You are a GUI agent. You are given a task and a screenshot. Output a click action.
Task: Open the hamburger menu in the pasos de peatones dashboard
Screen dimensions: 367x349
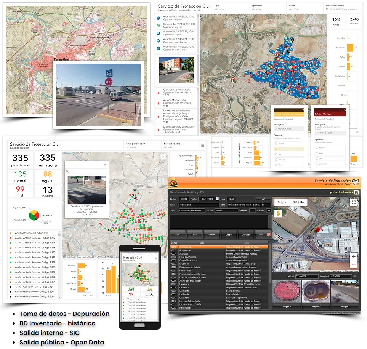203,146
